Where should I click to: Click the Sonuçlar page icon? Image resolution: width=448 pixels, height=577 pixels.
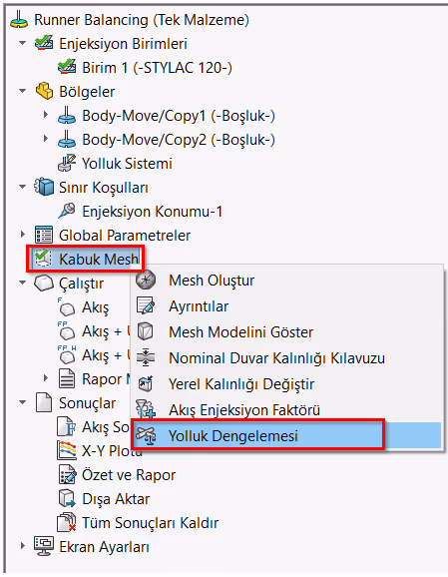pos(44,402)
